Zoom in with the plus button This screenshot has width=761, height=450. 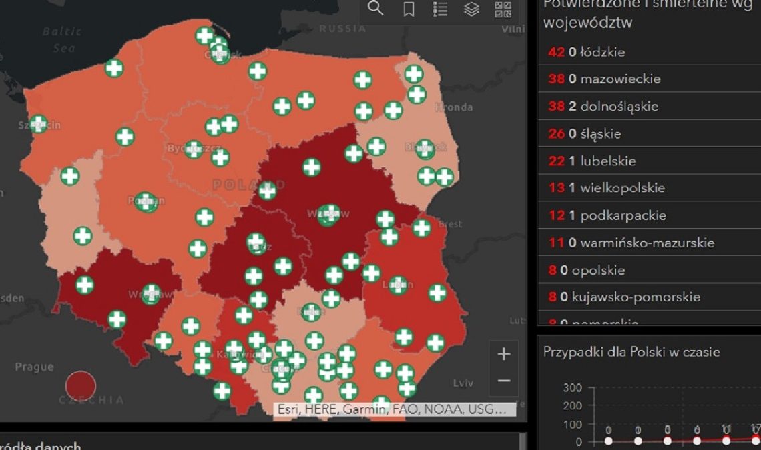point(504,354)
